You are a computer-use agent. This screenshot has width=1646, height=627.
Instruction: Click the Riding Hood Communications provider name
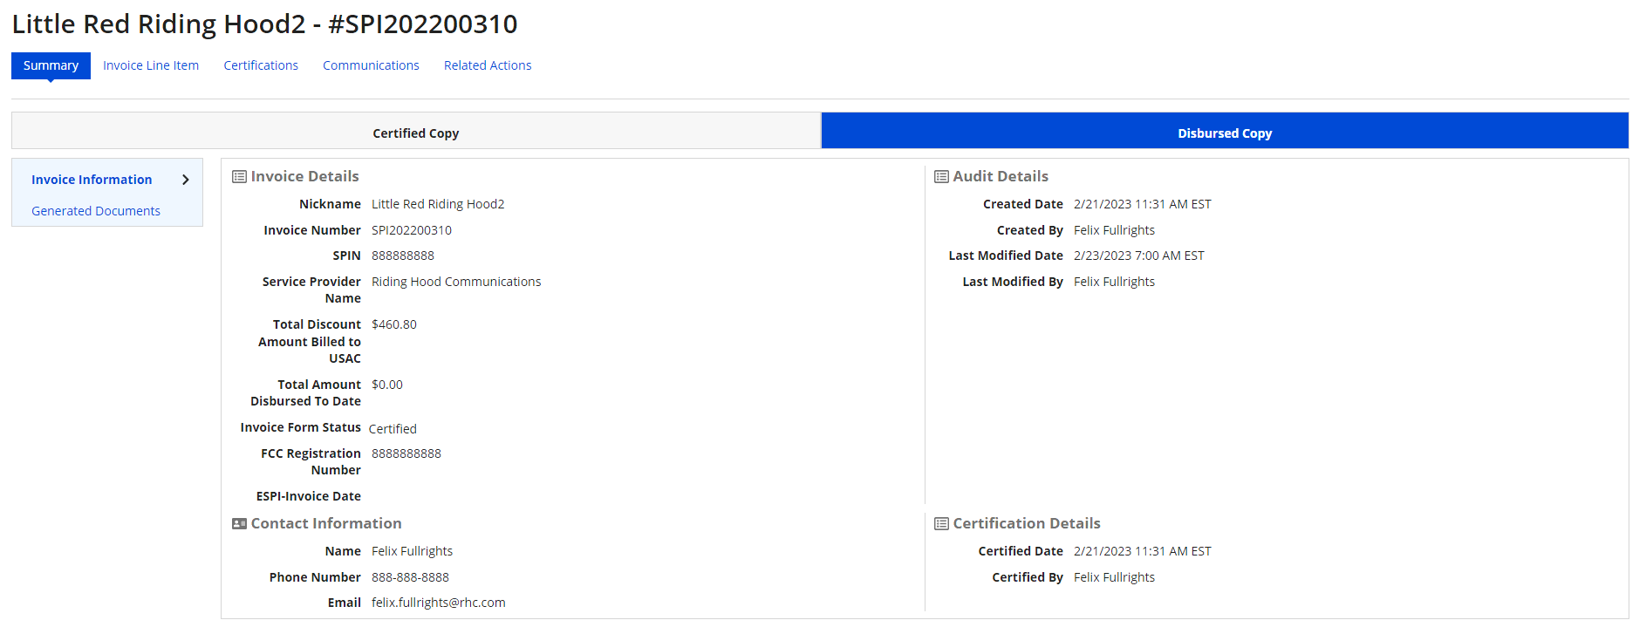click(456, 282)
